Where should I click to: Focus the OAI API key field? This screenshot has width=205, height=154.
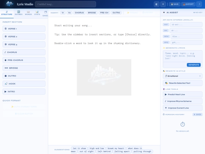click(x=186, y=30)
